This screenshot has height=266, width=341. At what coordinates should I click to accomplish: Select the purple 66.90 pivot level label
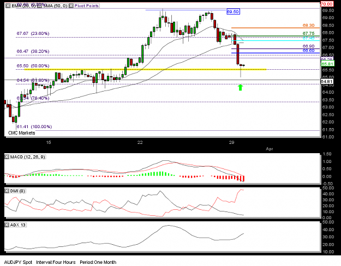point(308,46)
